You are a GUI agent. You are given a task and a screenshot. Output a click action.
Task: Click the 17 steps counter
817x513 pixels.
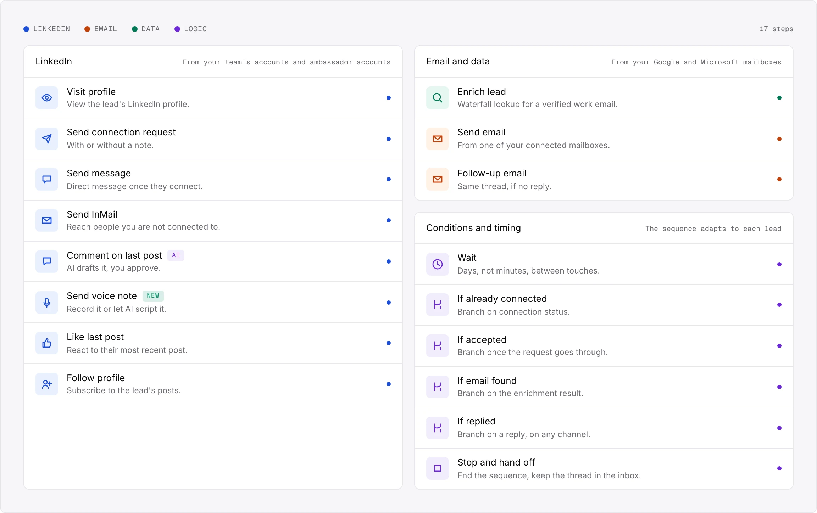[776, 29]
